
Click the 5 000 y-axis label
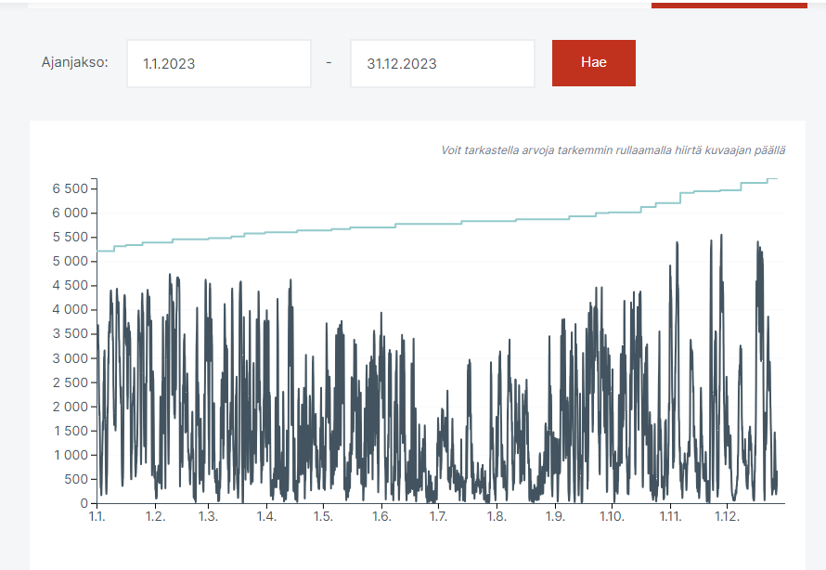click(x=70, y=261)
